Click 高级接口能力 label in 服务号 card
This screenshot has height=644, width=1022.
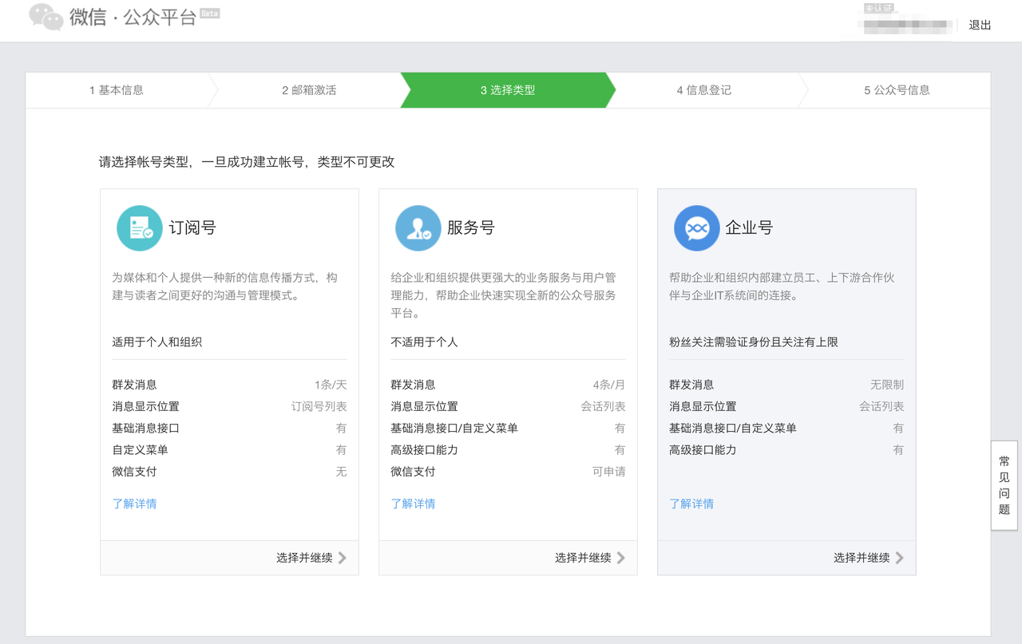tap(424, 450)
